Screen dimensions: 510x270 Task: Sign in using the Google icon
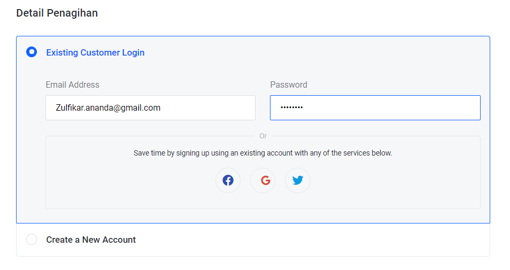pyautogui.click(x=263, y=180)
